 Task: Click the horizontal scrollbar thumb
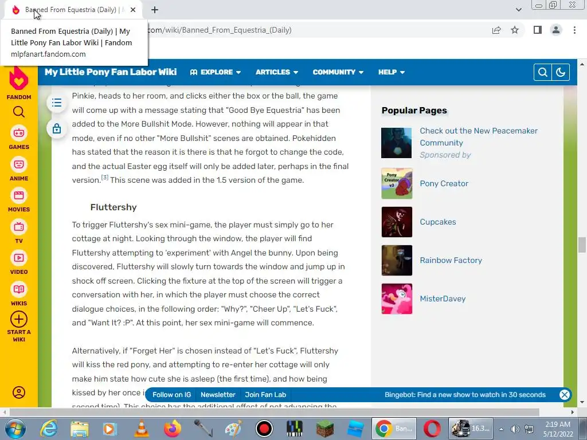tap(274, 412)
